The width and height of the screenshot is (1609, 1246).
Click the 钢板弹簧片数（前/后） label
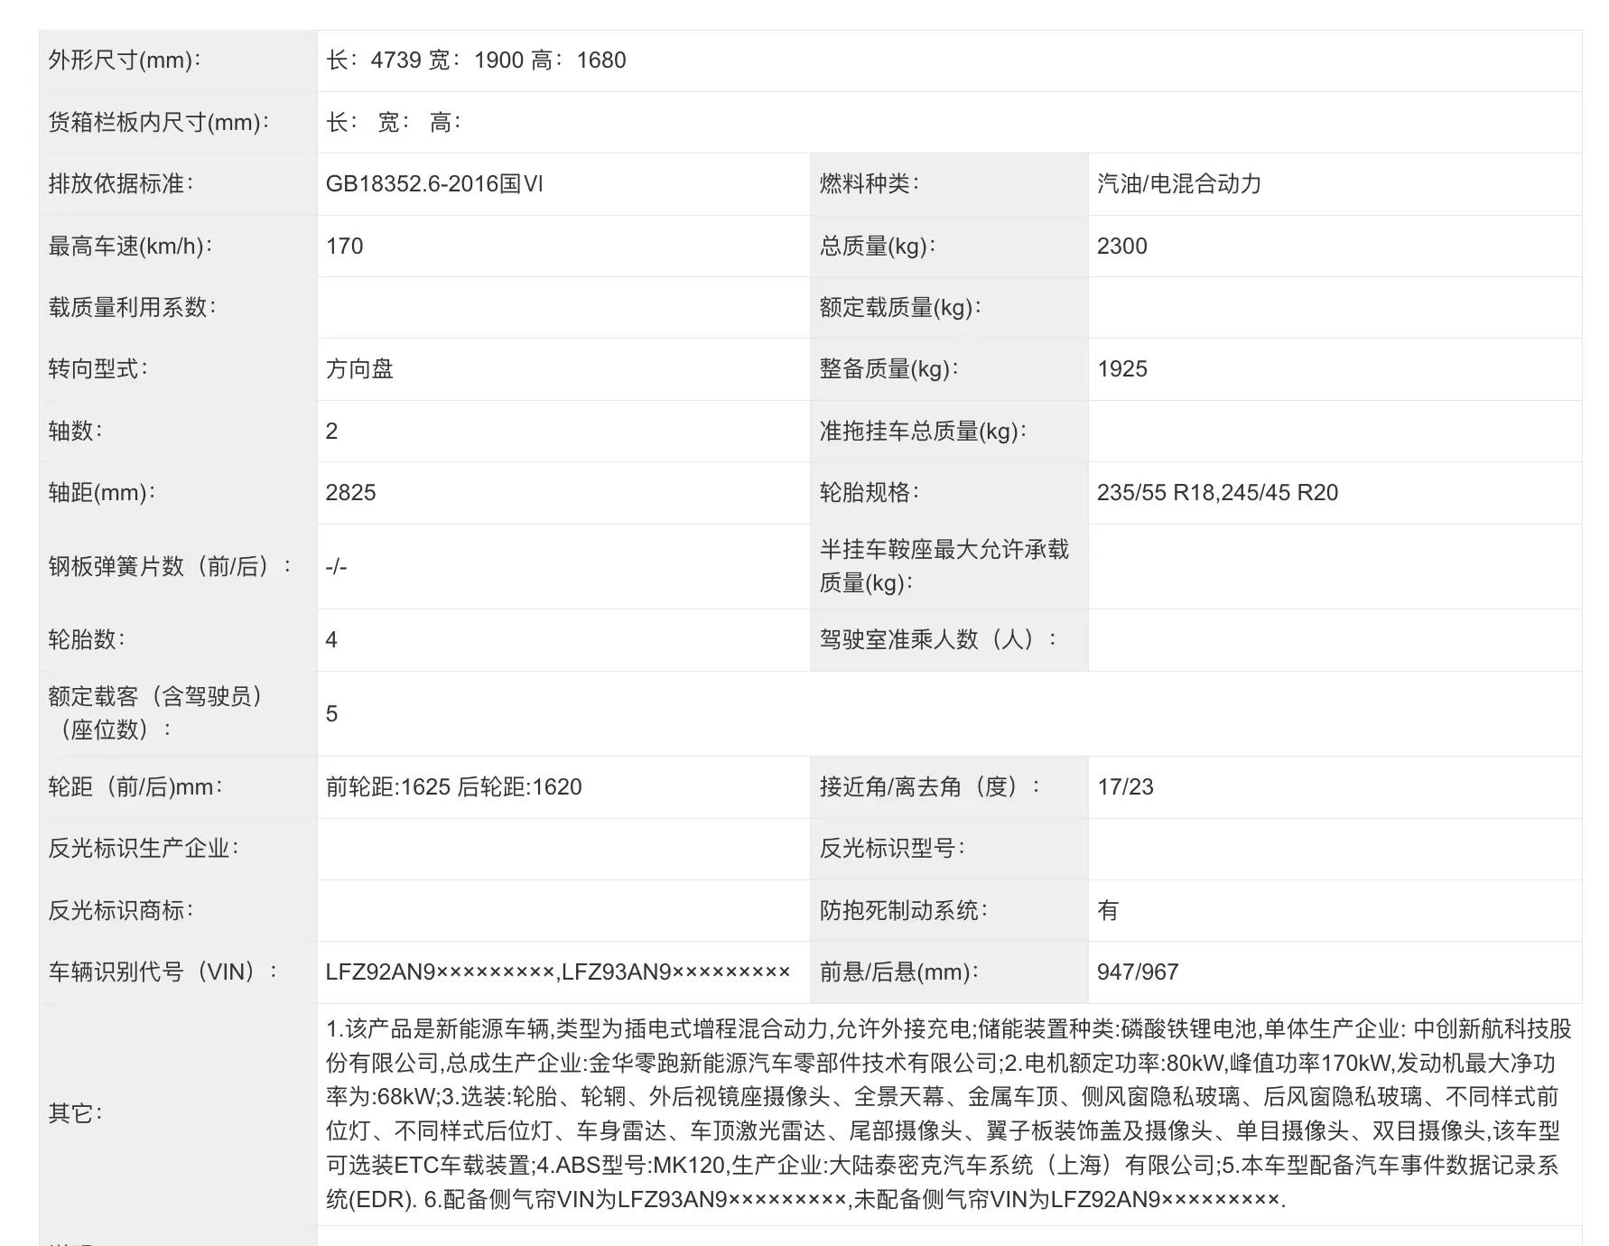coord(170,566)
